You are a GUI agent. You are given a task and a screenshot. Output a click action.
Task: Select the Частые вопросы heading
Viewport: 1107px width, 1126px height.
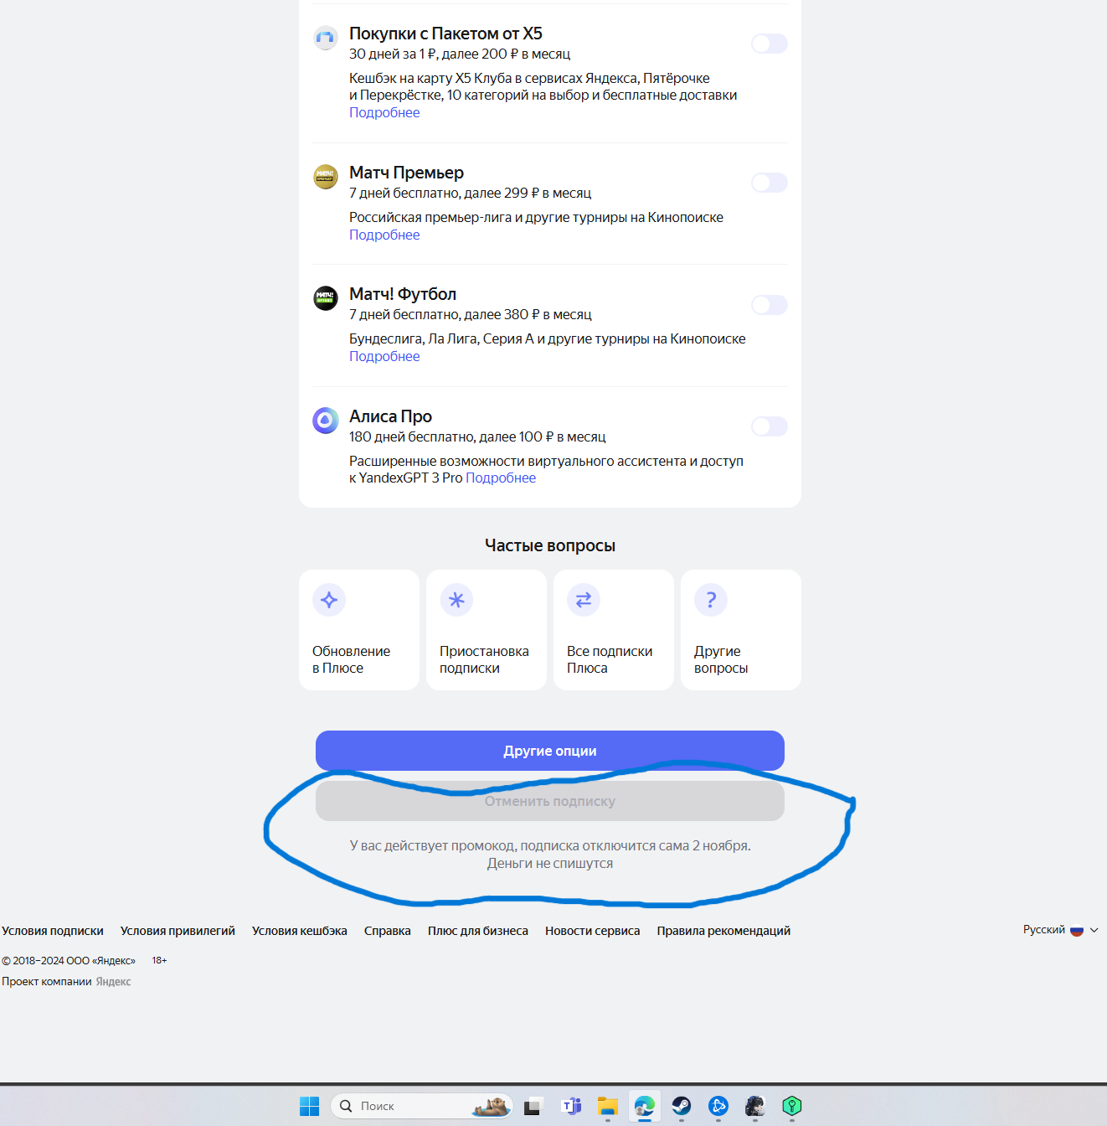550,545
